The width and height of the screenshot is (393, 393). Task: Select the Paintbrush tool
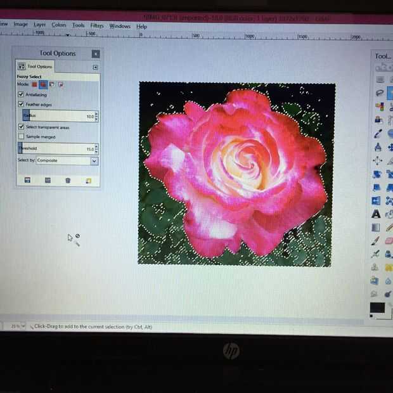click(x=375, y=241)
